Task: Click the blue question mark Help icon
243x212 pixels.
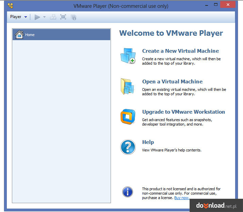Action: [128, 147]
